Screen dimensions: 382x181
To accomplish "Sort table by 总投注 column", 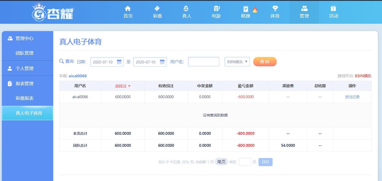I will click(123, 86).
